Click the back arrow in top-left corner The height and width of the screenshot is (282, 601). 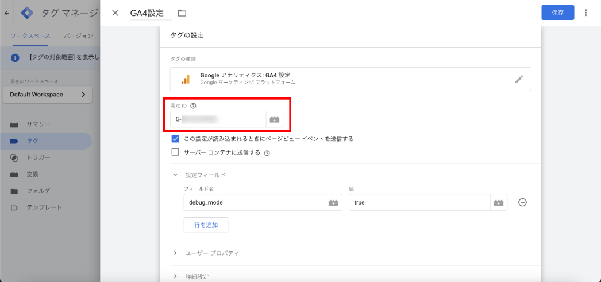pyautogui.click(x=6, y=13)
